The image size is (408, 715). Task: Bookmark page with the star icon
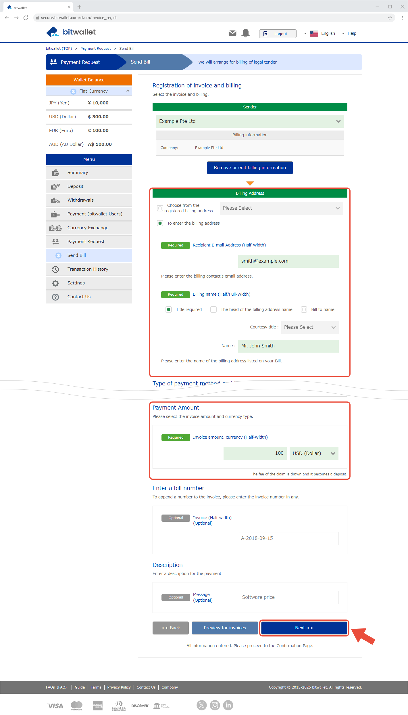pos(390,18)
